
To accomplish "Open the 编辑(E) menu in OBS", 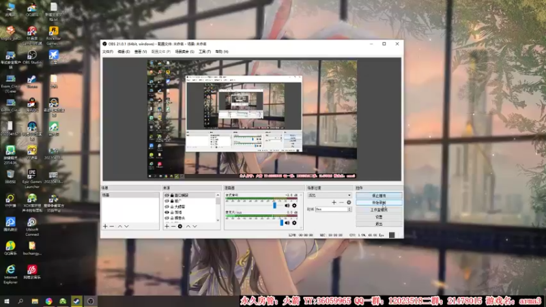I will (x=124, y=52).
